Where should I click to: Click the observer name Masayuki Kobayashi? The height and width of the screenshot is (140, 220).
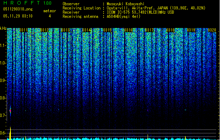pos(126,4)
